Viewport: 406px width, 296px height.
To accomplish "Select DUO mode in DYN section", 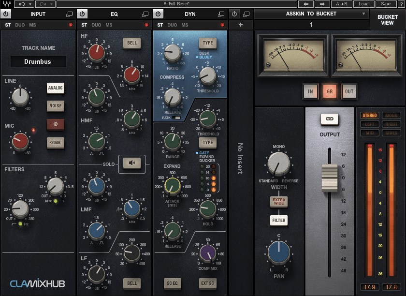I will [x=172, y=25].
